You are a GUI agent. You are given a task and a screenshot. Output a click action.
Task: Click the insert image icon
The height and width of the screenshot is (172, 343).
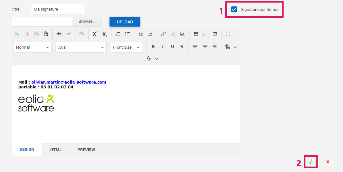click(183, 34)
